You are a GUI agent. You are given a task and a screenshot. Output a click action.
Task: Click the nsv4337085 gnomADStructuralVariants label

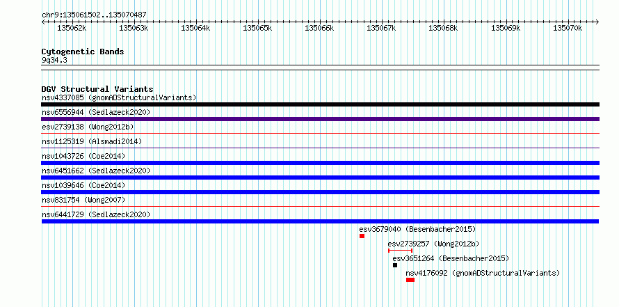click(x=119, y=97)
